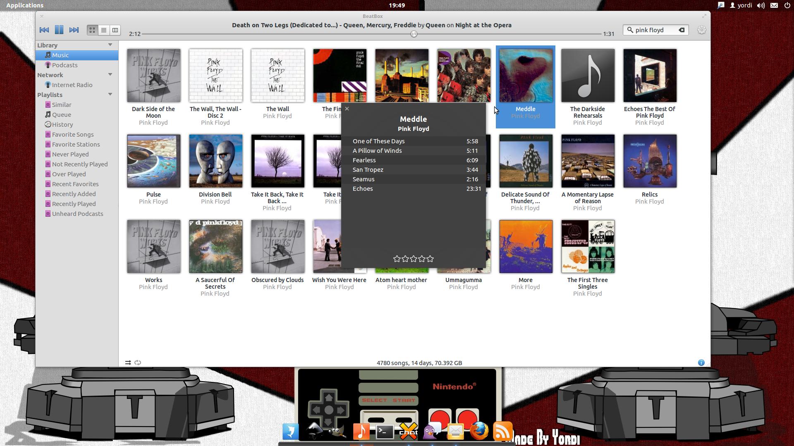
Task: Open Podcasts in the sidebar
Action: 77,65
